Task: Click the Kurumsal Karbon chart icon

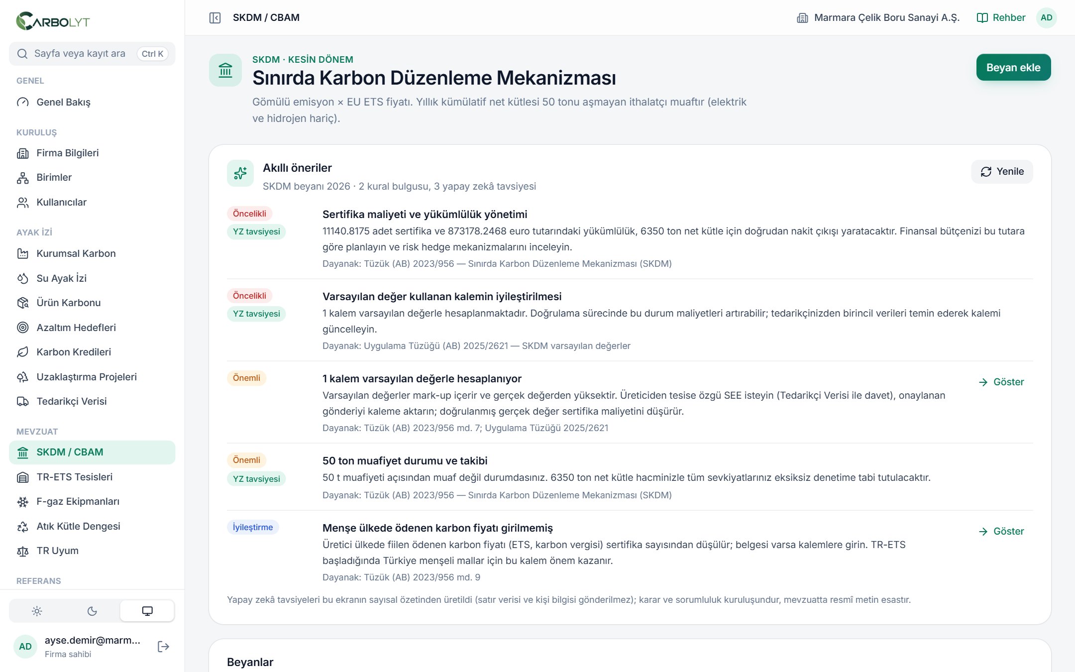Action: (x=23, y=253)
